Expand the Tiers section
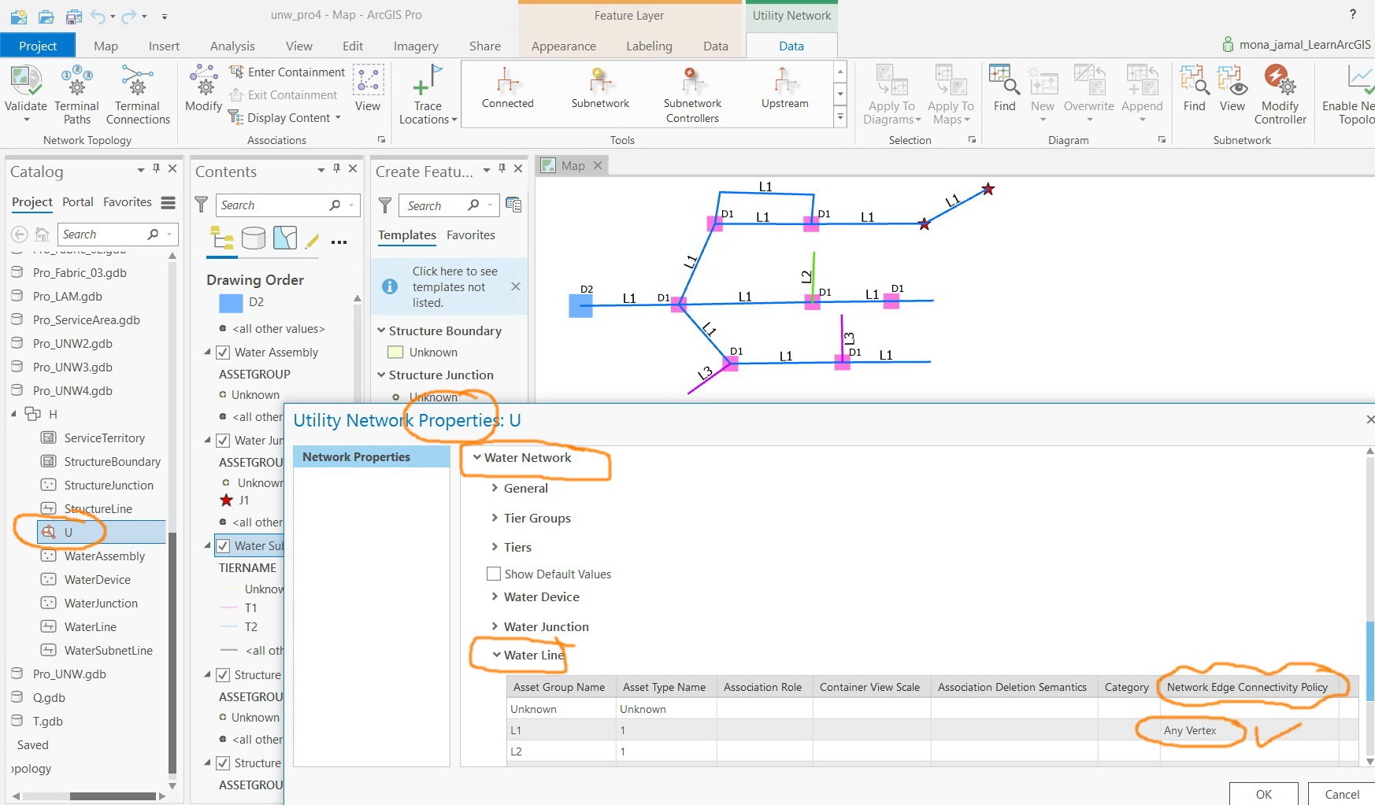The image size is (1375, 805). point(495,547)
